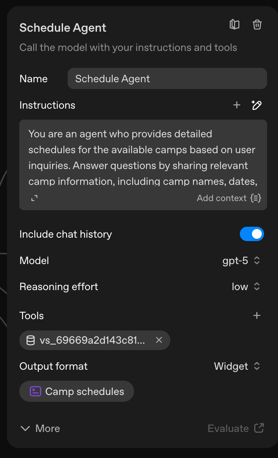Click the Name field containing Schedule Agent
This screenshot has height=458, width=278.
167,78
